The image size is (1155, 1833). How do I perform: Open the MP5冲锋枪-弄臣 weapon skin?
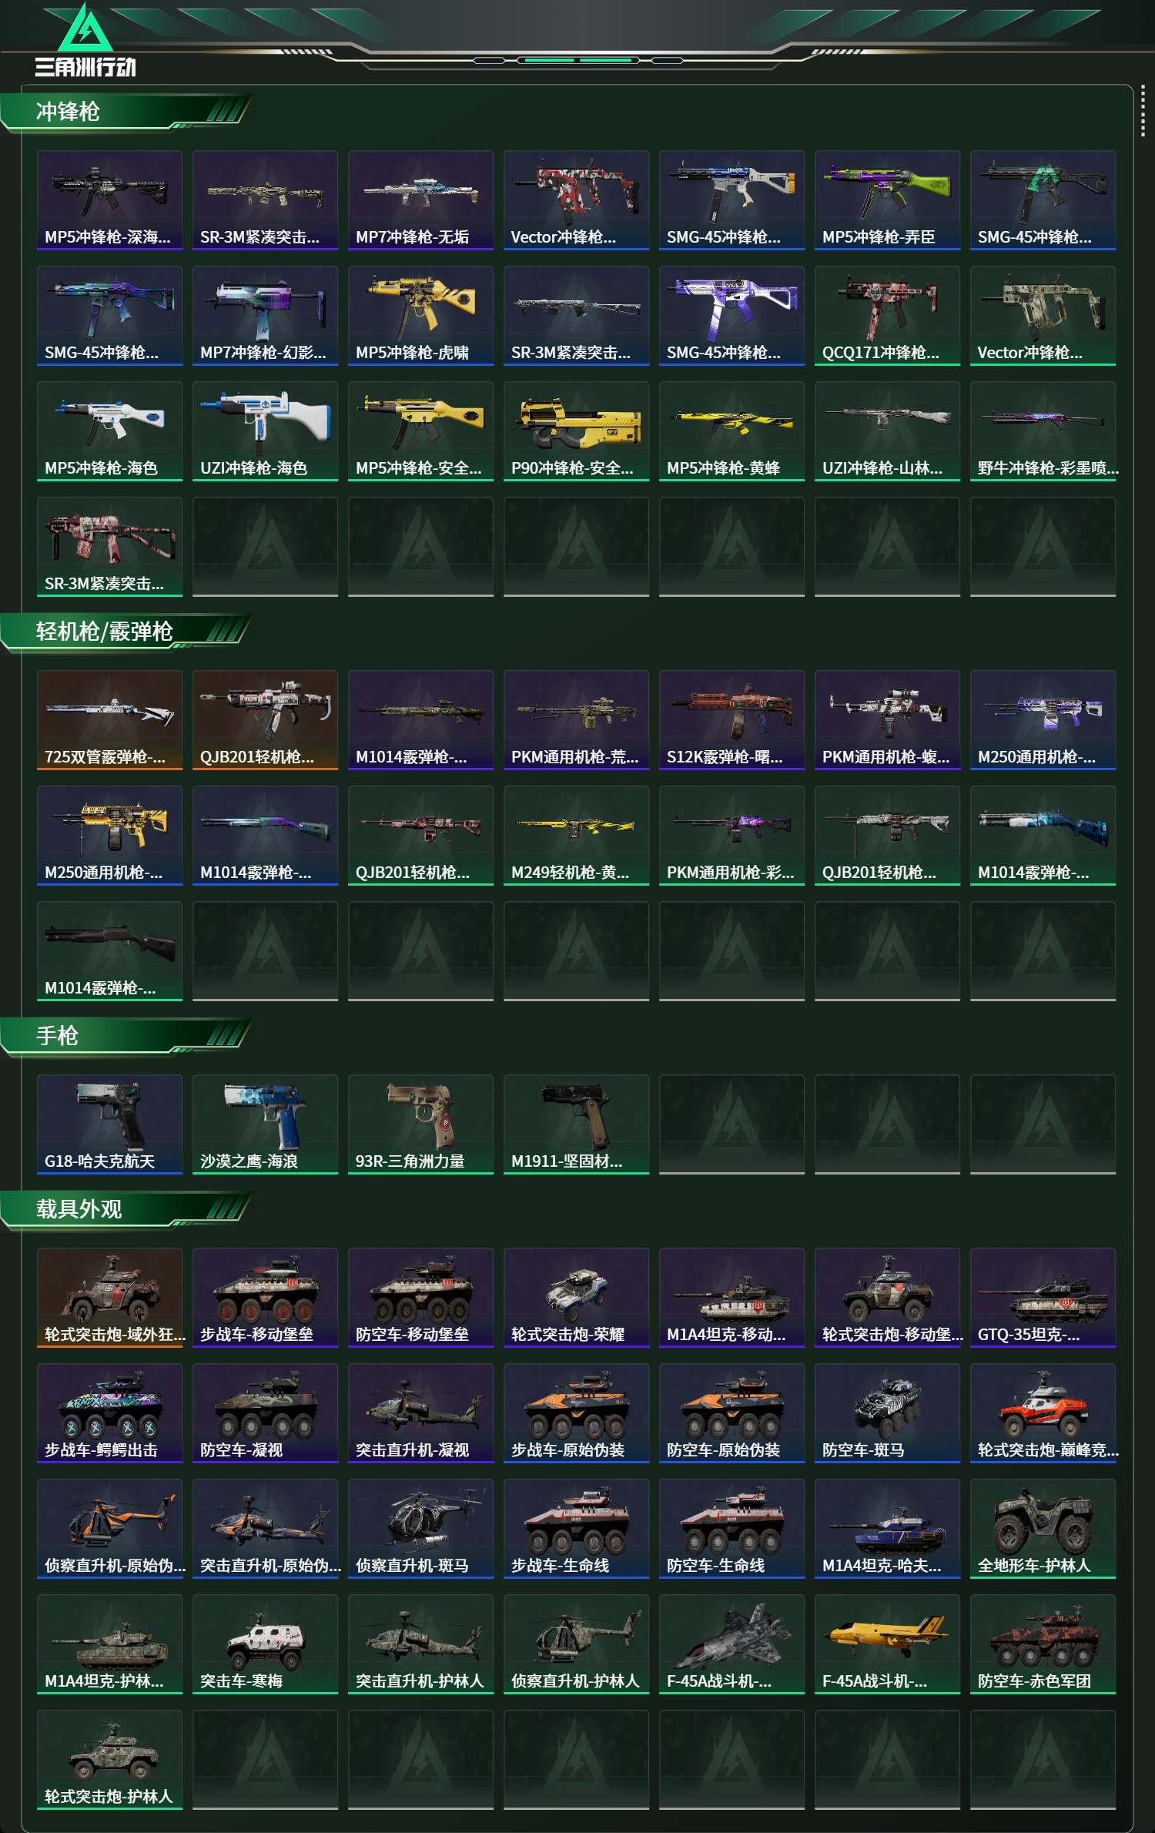[887, 200]
